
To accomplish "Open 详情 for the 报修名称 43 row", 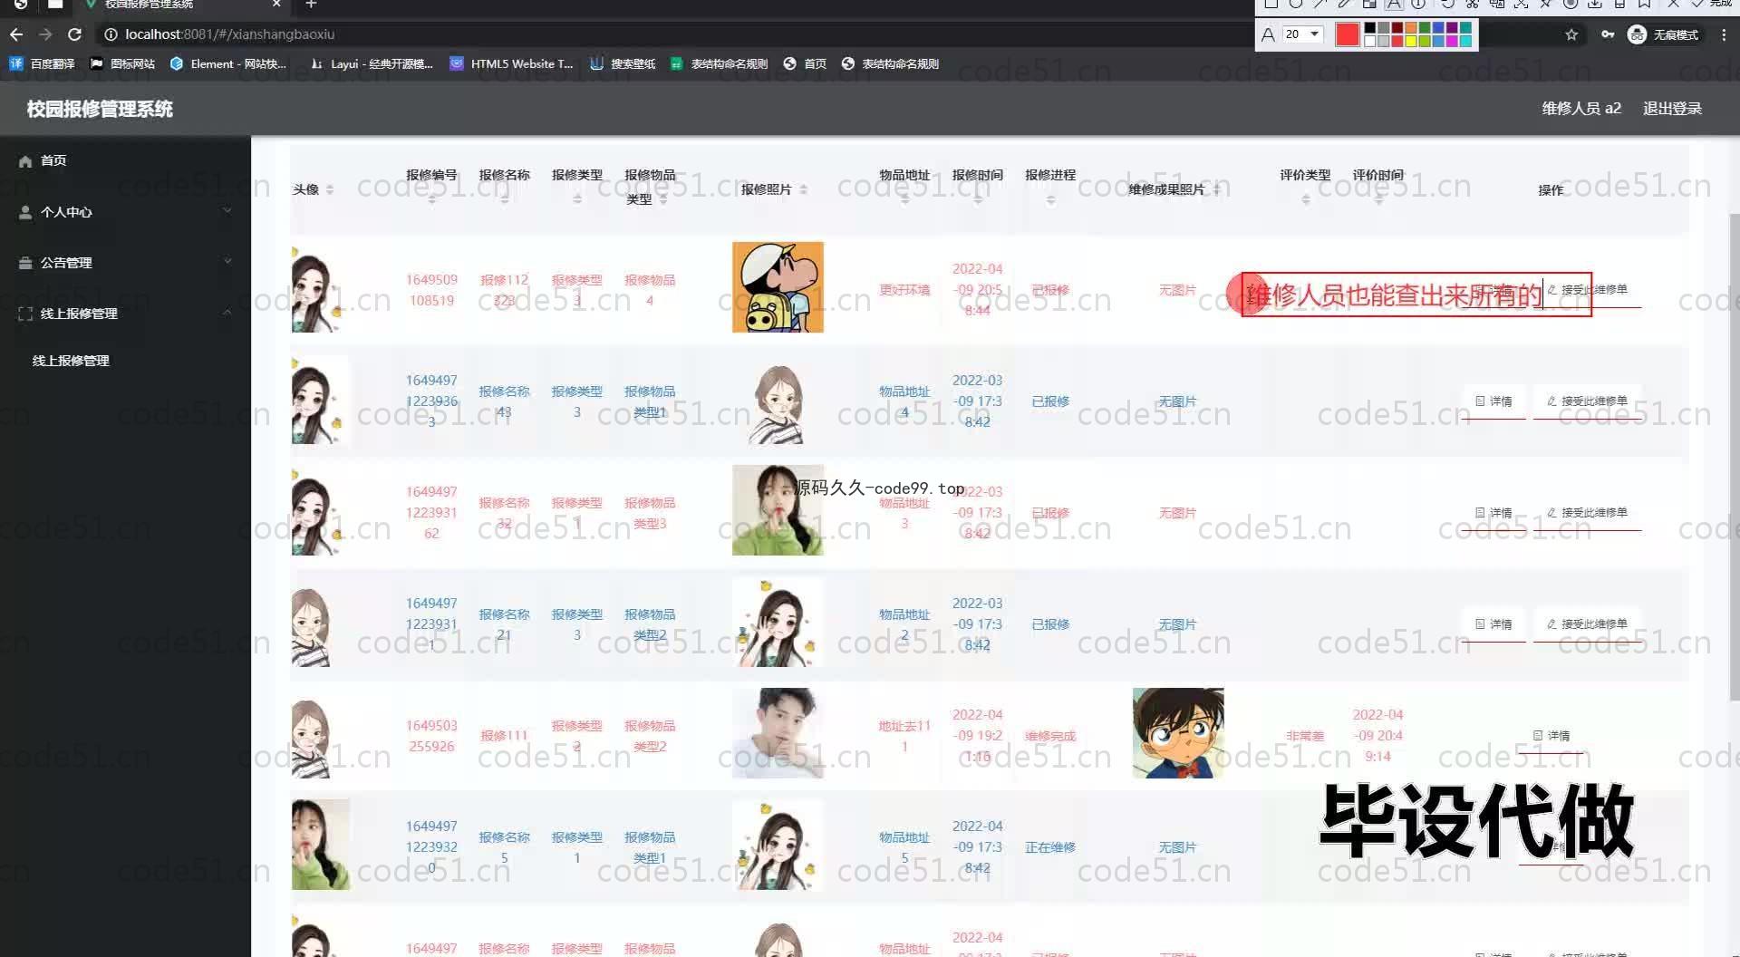I will point(1493,401).
